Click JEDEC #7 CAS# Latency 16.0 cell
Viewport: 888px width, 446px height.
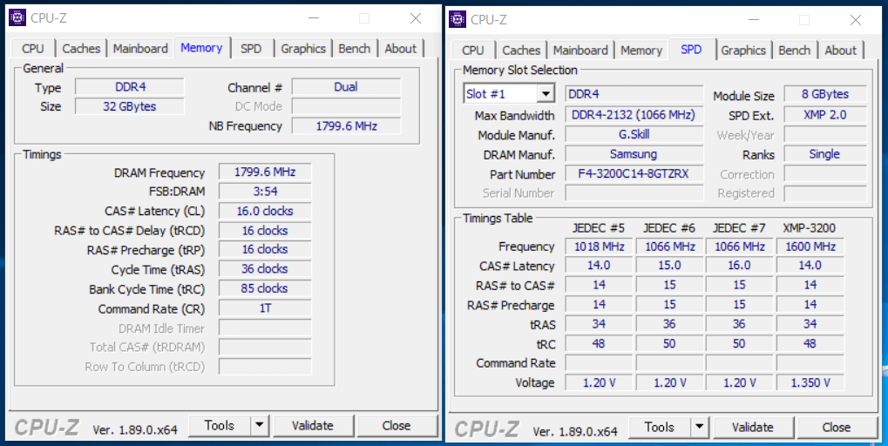coord(740,266)
